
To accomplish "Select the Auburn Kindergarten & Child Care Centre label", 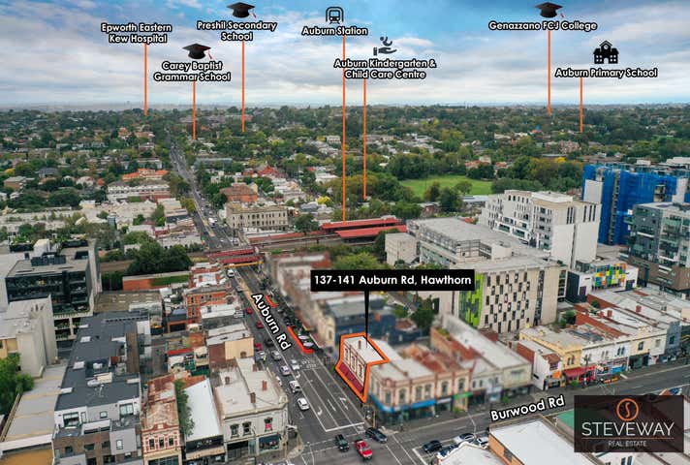I will coord(385,69).
